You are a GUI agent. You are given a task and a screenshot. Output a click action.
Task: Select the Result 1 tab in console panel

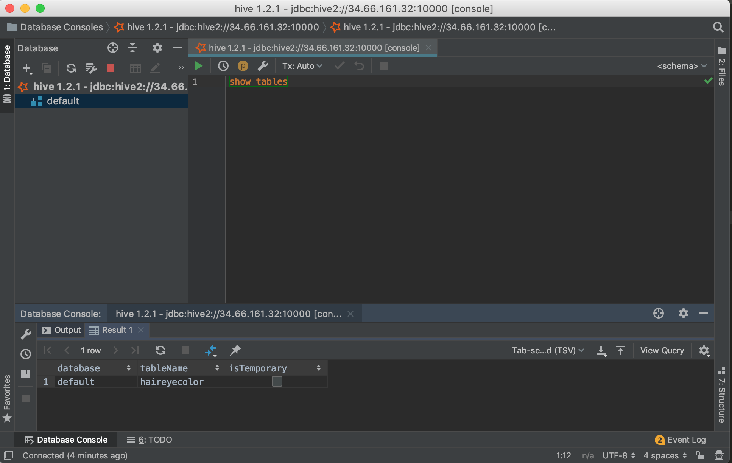tap(117, 330)
